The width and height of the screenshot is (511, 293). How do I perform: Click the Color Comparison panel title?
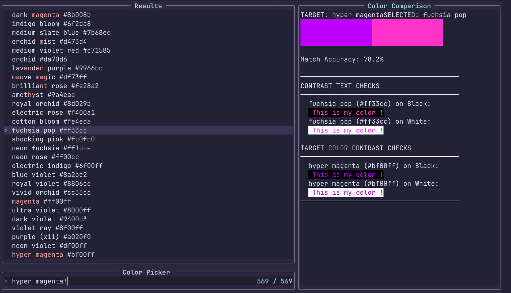399,6
